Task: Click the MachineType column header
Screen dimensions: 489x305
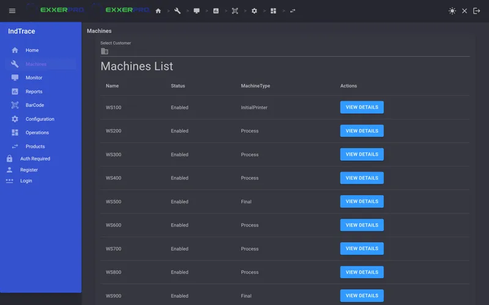Action: click(x=256, y=86)
